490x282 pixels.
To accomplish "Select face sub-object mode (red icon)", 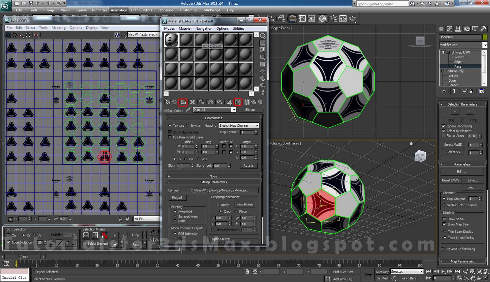I will 105,235.
